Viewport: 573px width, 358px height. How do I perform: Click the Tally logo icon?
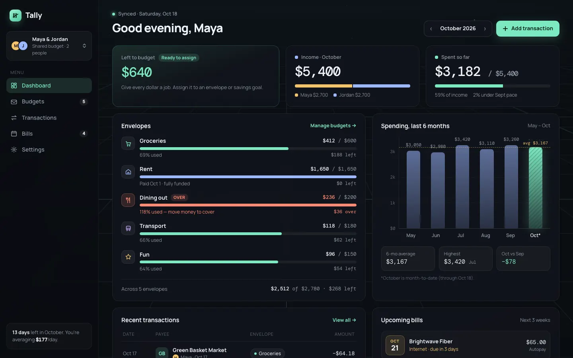point(16,16)
